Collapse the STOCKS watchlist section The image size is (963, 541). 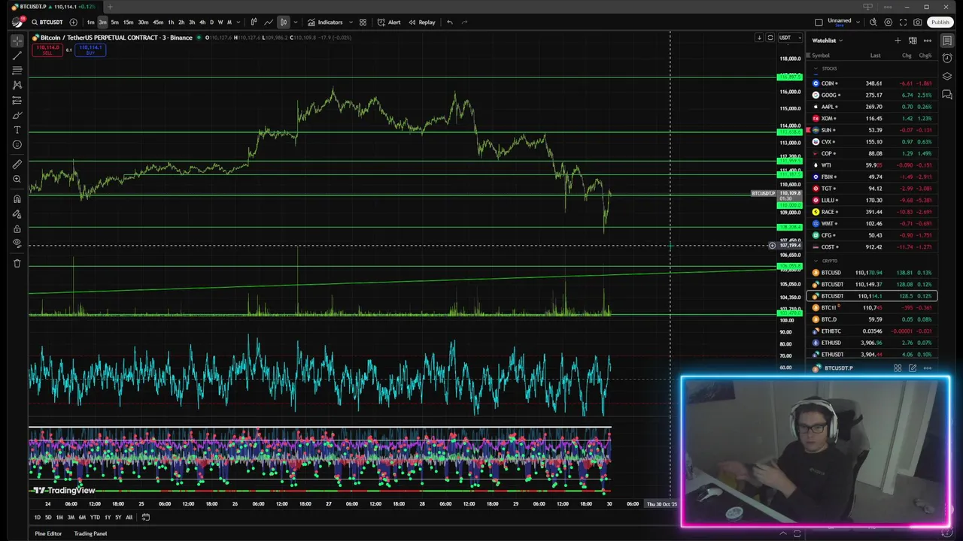(816, 68)
